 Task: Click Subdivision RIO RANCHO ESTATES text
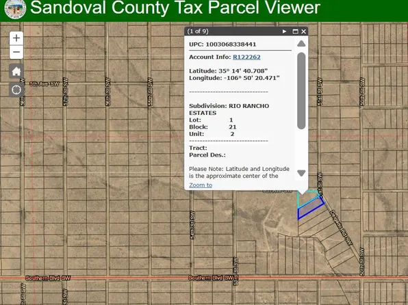[229, 109]
